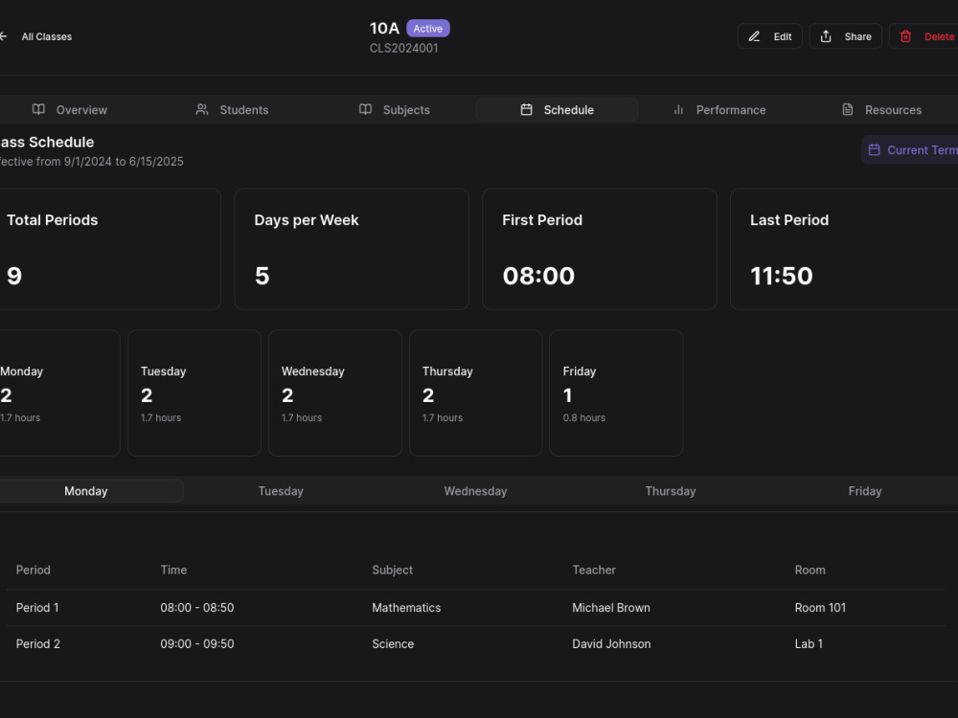Image resolution: width=958 pixels, height=718 pixels.
Task: Click the people icon next to Students
Action: coord(201,109)
